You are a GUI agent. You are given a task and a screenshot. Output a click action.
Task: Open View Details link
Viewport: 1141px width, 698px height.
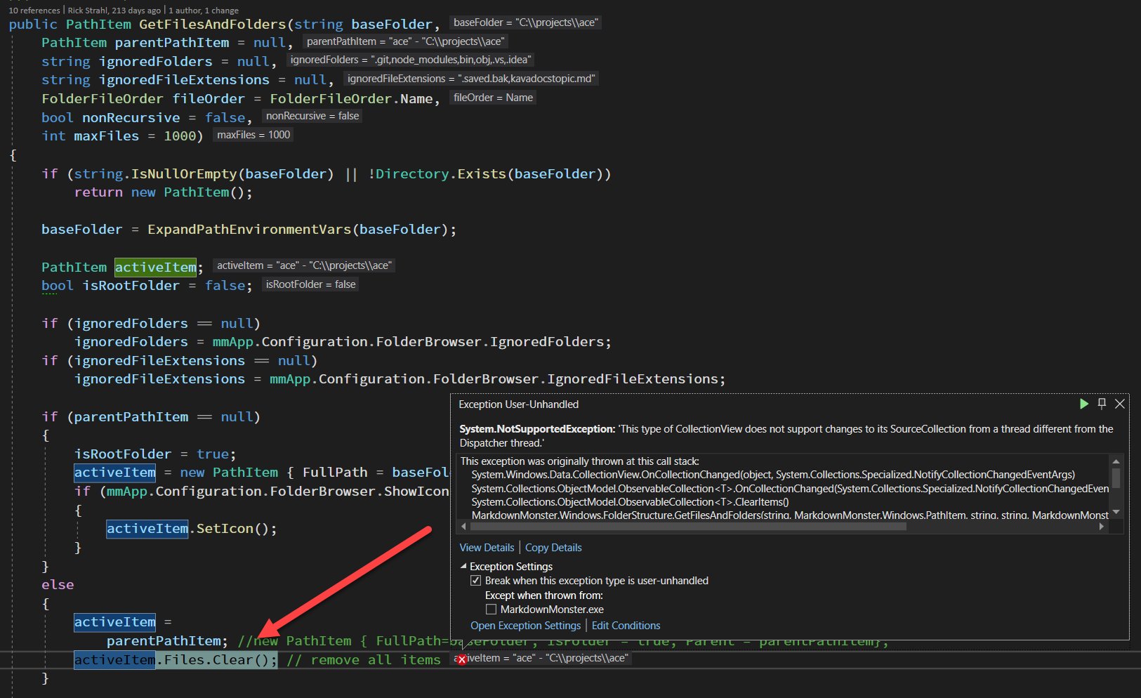(487, 548)
